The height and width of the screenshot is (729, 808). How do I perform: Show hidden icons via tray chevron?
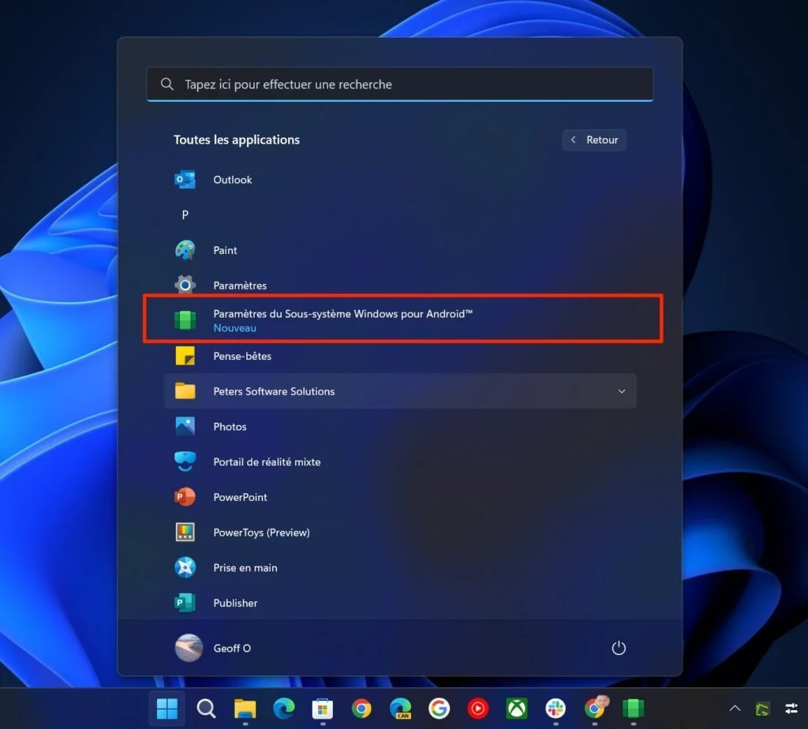point(735,709)
